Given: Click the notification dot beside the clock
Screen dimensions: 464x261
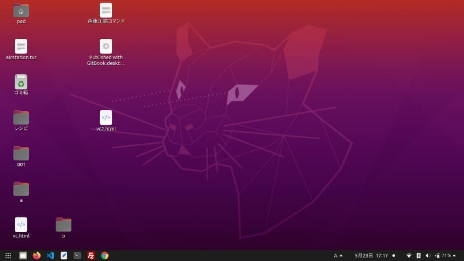Looking at the screenshot, I should pyautogui.click(x=394, y=255).
